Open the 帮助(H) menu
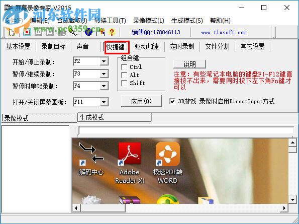This screenshot has height=224, width=299. (x=220, y=21)
